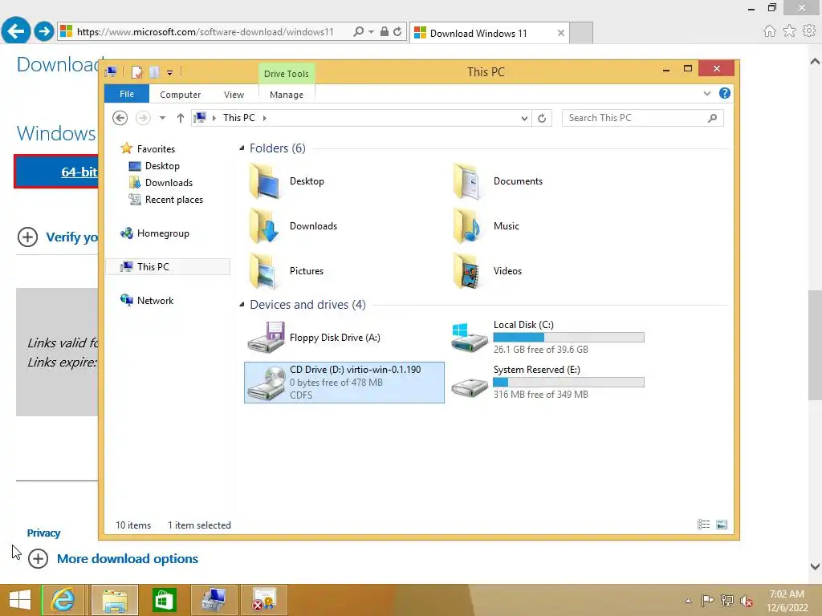Open the Pictures folder icon
Image resolution: width=822 pixels, height=616 pixels.
264,271
